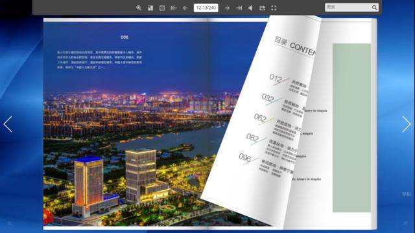Open the thumbnails grid view
Viewport: 415px width, 233px height.
[x=150, y=8]
